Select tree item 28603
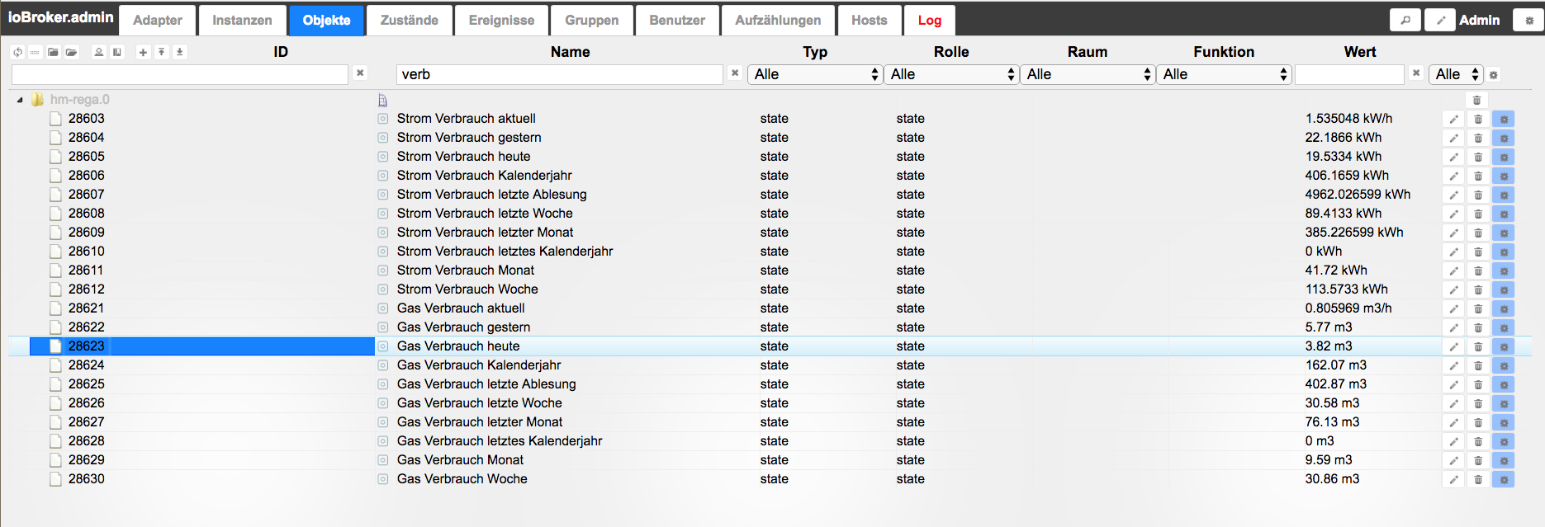Viewport: 1545px width, 527px height. (x=86, y=119)
